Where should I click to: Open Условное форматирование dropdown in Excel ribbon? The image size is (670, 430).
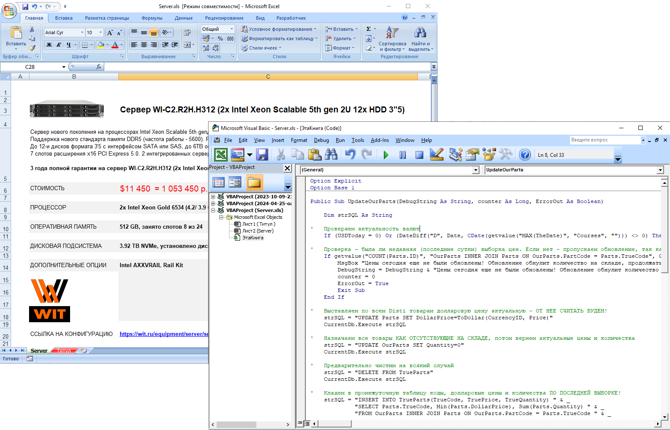(279, 29)
